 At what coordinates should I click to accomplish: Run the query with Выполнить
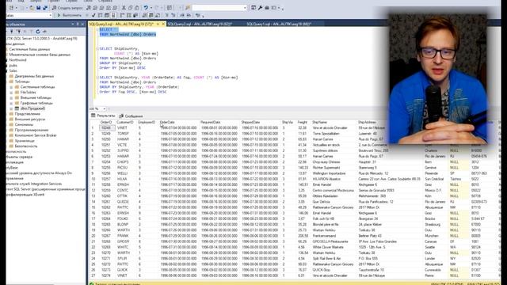(x=70, y=15)
